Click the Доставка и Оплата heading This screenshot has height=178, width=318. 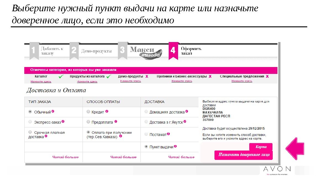[56, 90]
